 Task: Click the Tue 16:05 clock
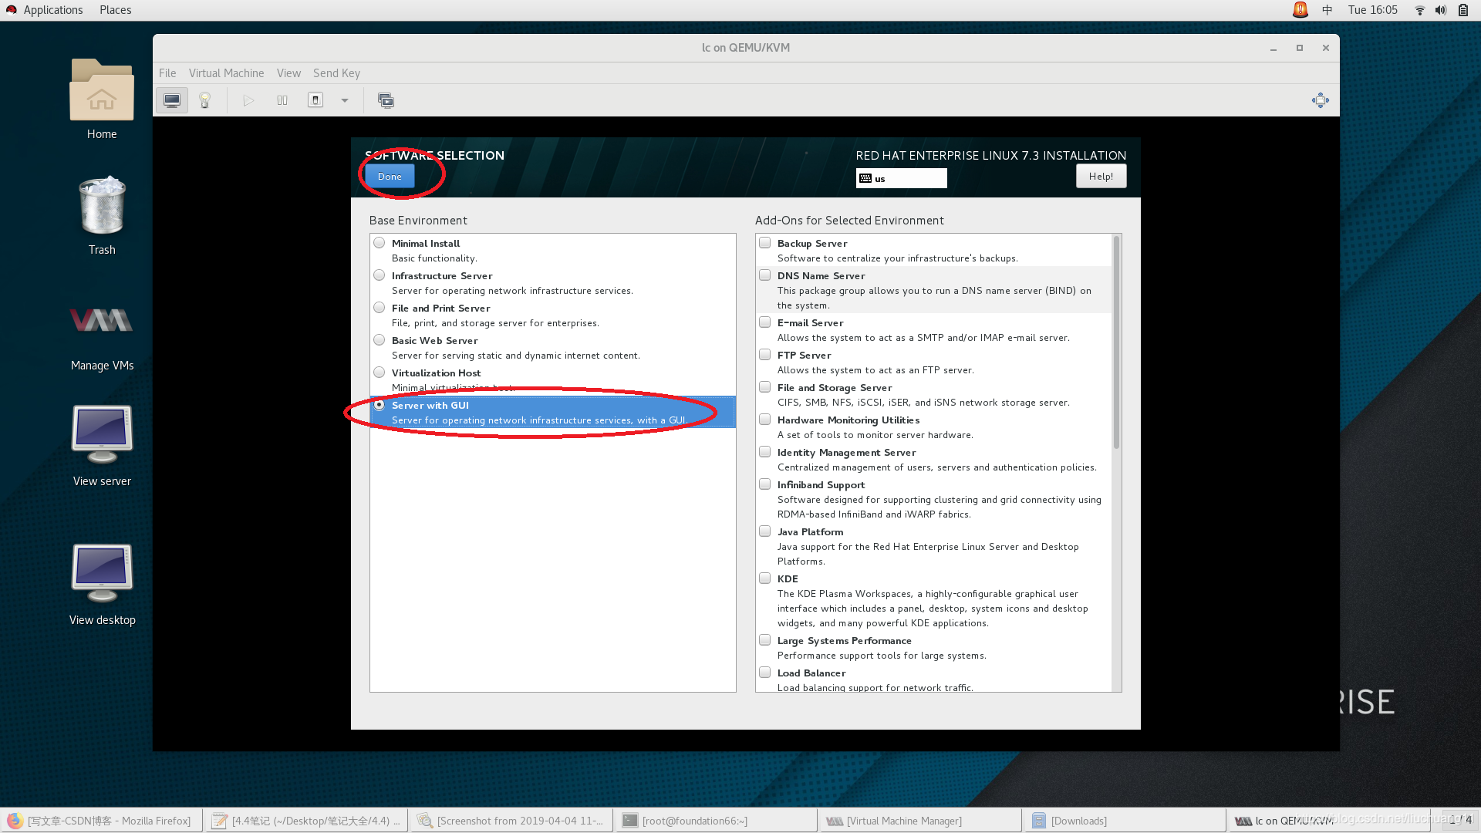[x=1372, y=10]
